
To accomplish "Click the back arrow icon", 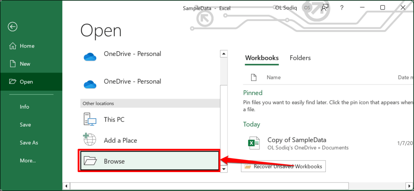I will [13, 27].
